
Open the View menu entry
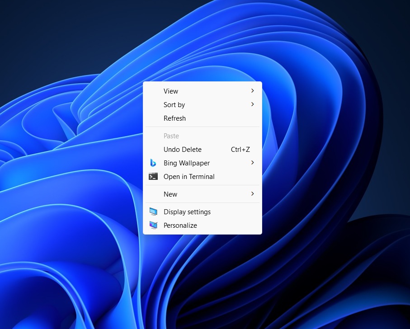coord(203,91)
